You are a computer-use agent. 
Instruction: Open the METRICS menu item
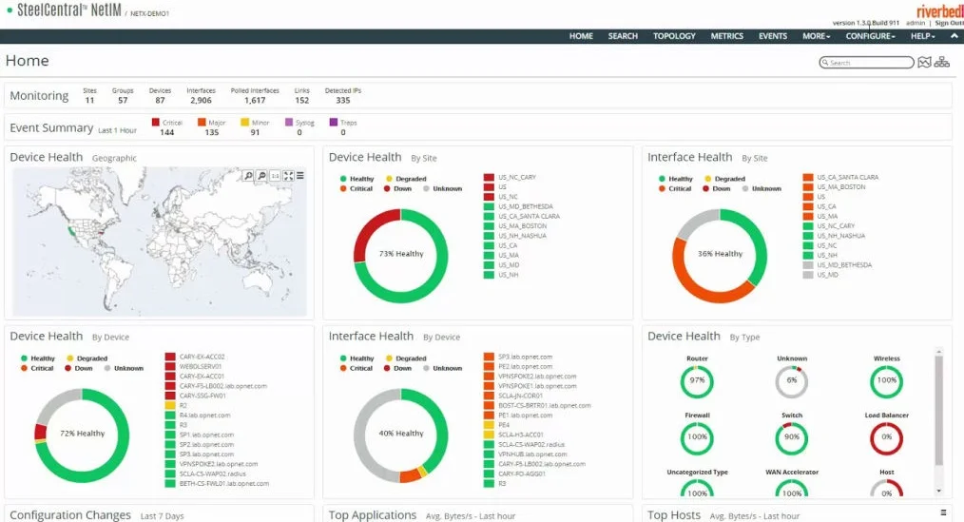pyautogui.click(x=726, y=36)
